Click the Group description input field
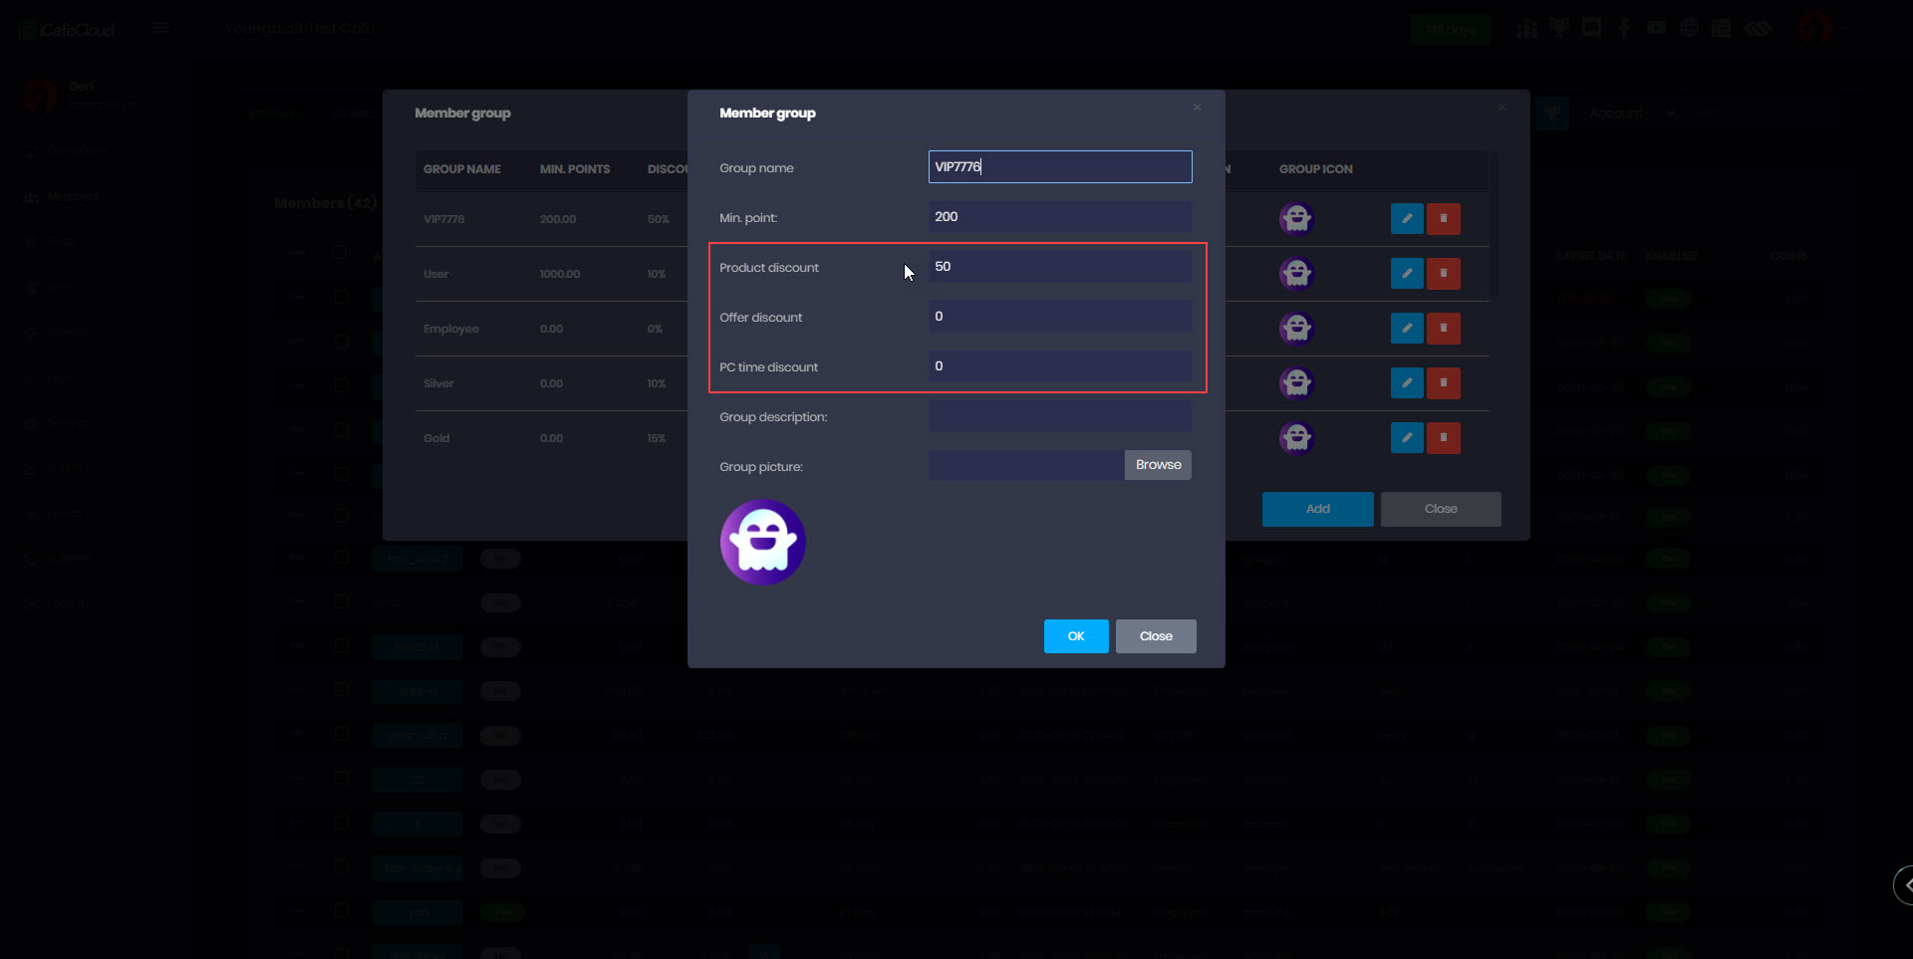This screenshot has height=959, width=1913. [1059, 416]
